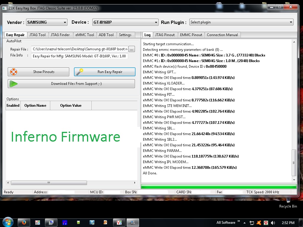Open the JTAG Finder tab

(x=60, y=35)
